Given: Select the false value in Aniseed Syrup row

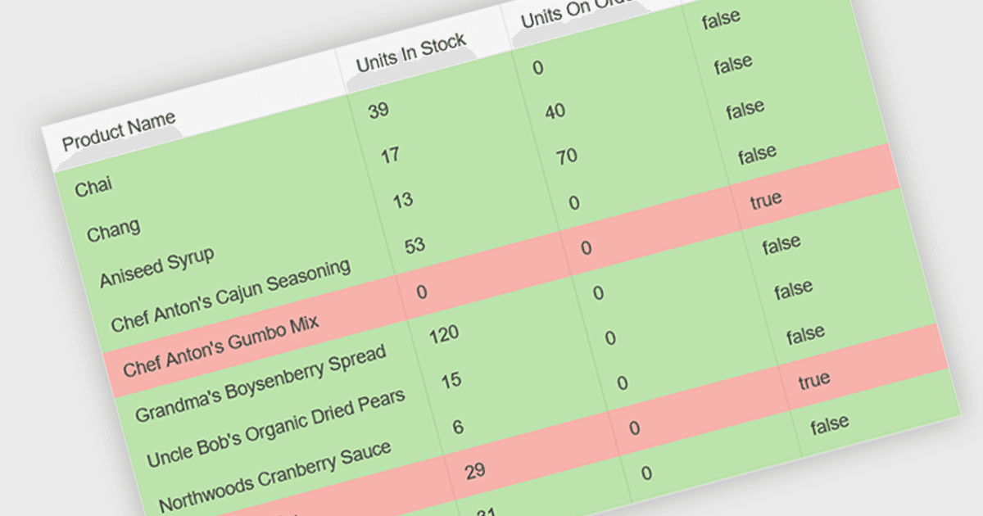Looking at the screenshot, I should pos(745,109).
